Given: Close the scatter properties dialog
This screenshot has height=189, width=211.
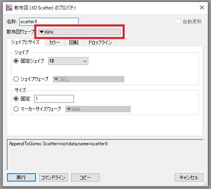Looking at the screenshot, I should point(202,7).
